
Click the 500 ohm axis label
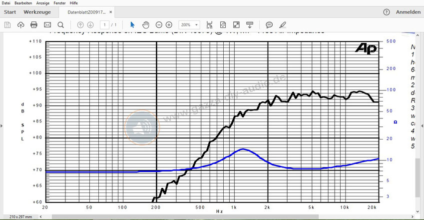pos(391,41)
